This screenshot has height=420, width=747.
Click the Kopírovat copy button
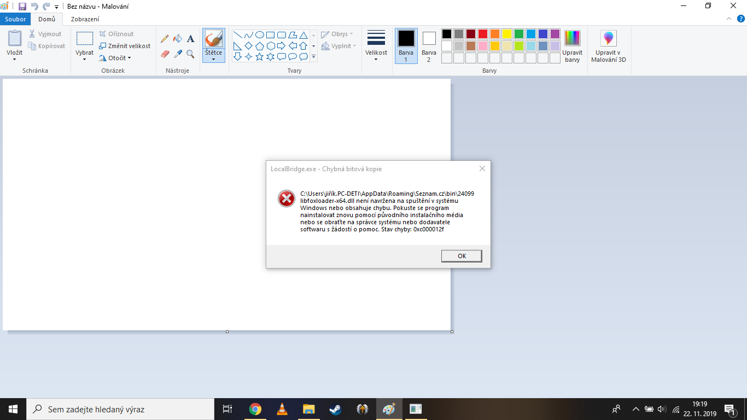pyautogui.click(x=47, y=46)
